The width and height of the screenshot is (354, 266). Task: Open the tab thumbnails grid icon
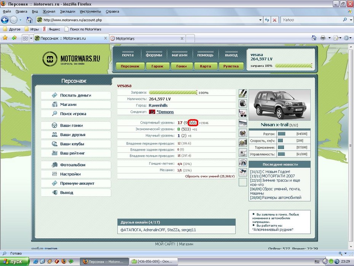click(25, 38)
